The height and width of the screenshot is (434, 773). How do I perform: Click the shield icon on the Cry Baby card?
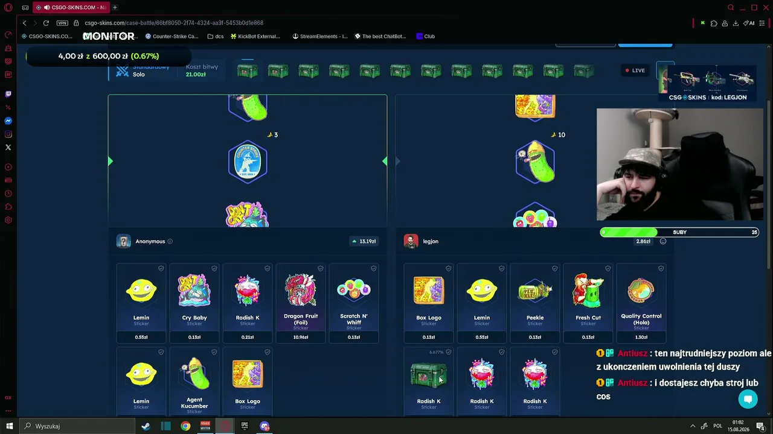click(214, 268)
